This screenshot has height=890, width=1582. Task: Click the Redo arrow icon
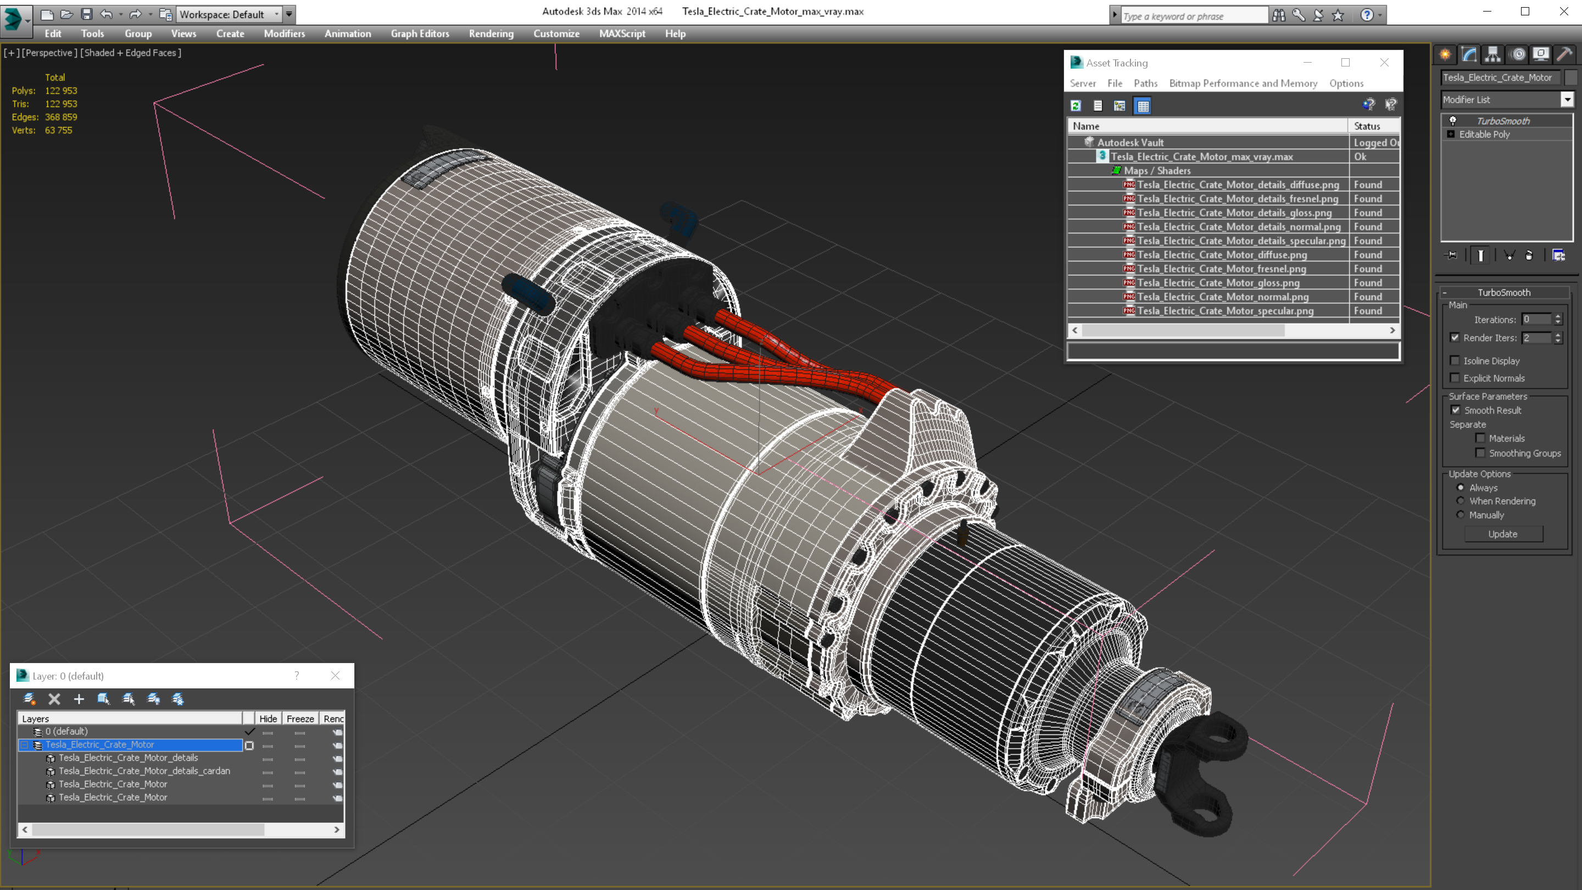click(x=135, y=14)
